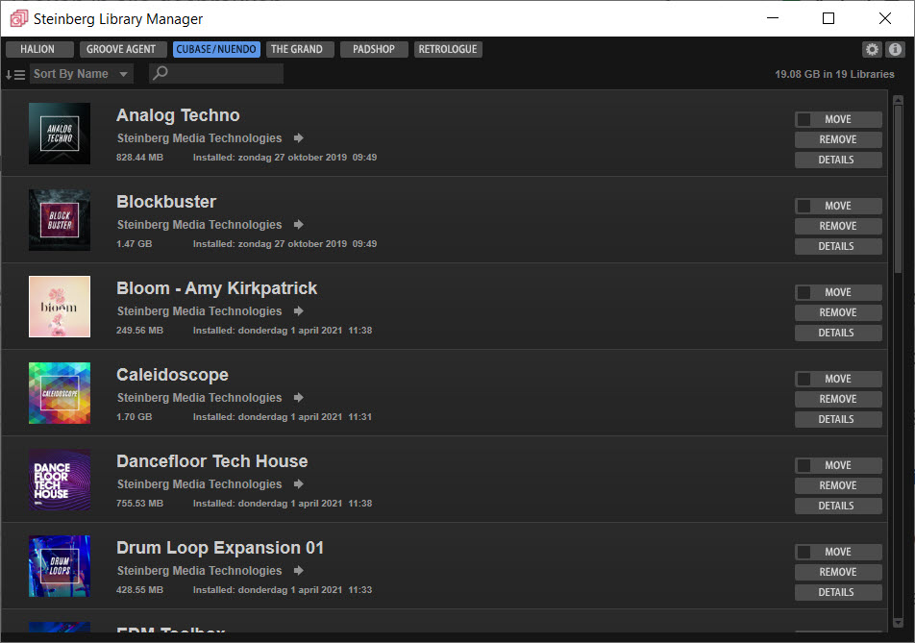Tick the Move checkbox for Analog Techno
The width and height of the screenshot is (915, 643).
pos(804,119)
